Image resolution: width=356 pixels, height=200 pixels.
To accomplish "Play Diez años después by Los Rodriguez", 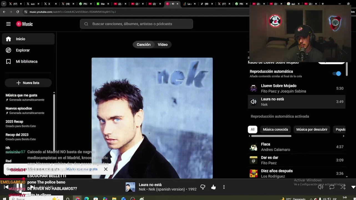I will point(296,173).
